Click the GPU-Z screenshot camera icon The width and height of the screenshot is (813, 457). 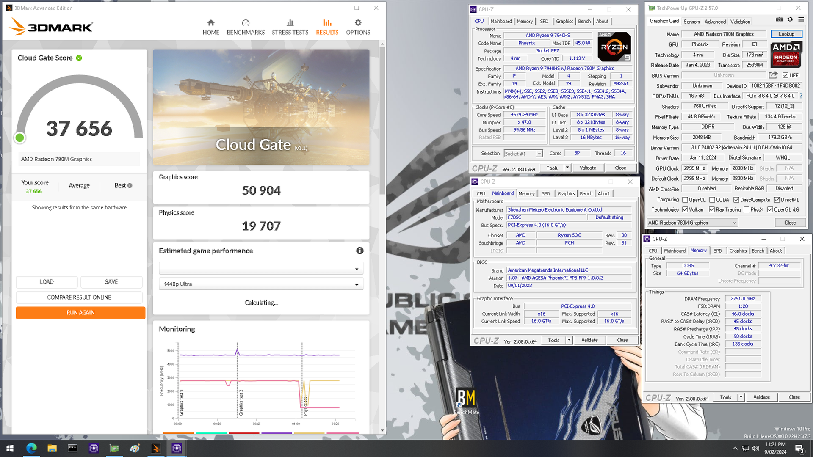[x=779, y=19]
